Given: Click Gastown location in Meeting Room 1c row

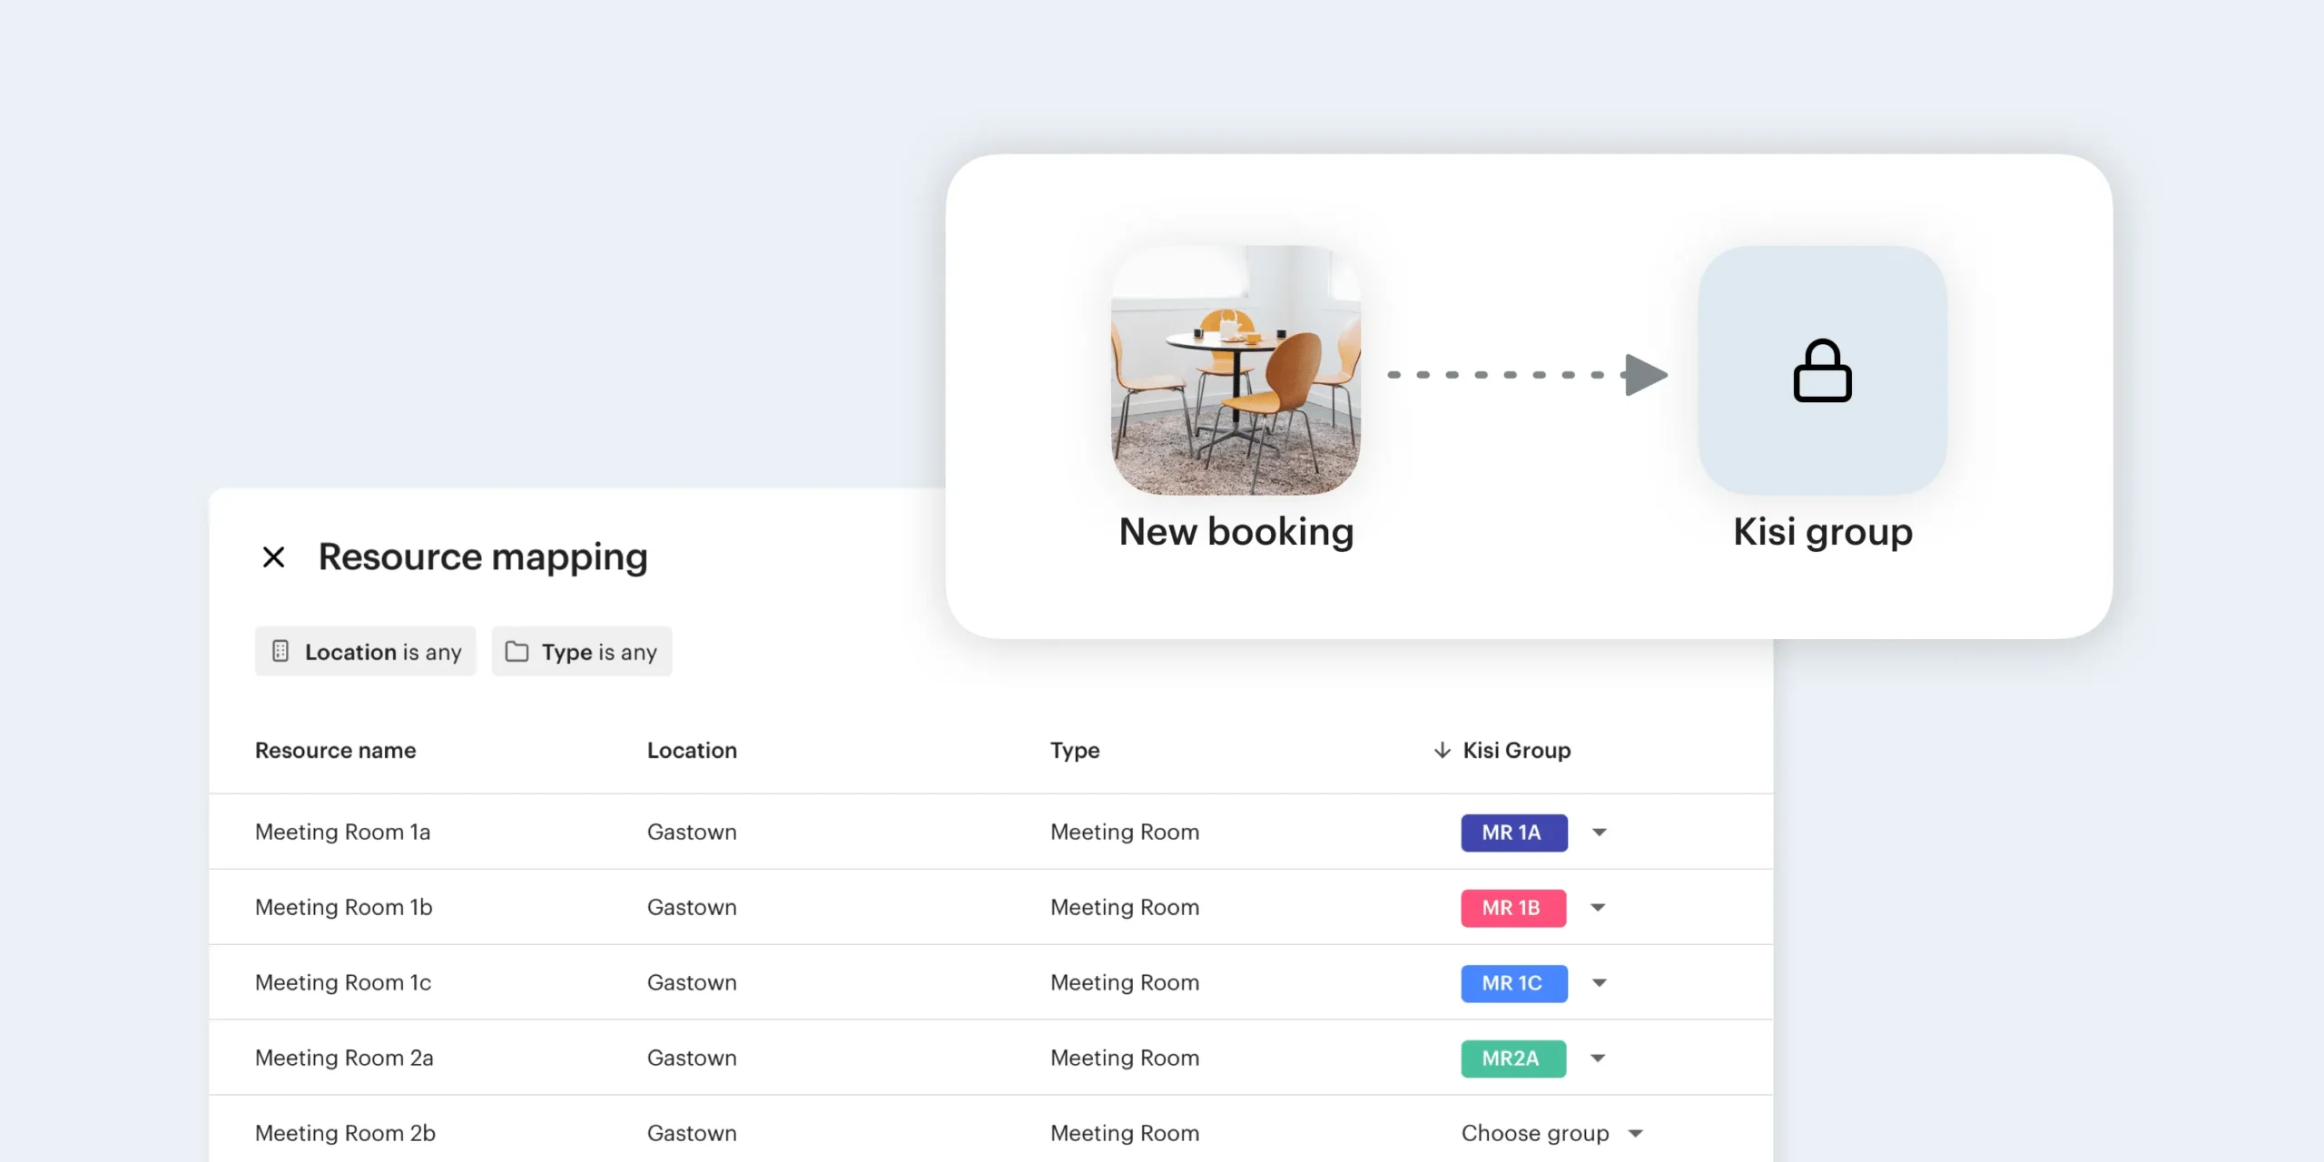Looking at the screenshot, I should (692, 982).
